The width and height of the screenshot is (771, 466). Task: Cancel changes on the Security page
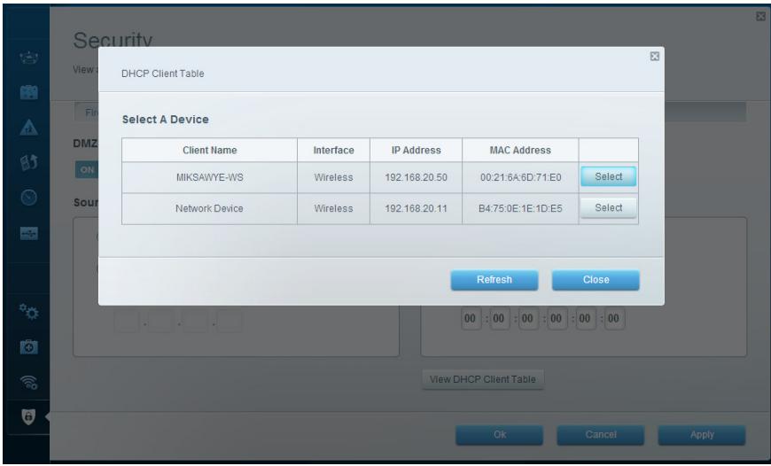(600, 435)
